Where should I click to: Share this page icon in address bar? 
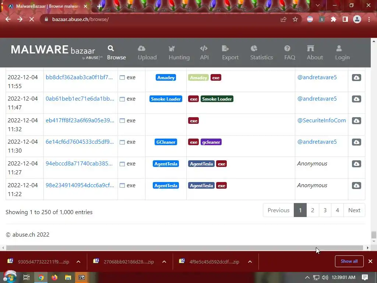283,19
